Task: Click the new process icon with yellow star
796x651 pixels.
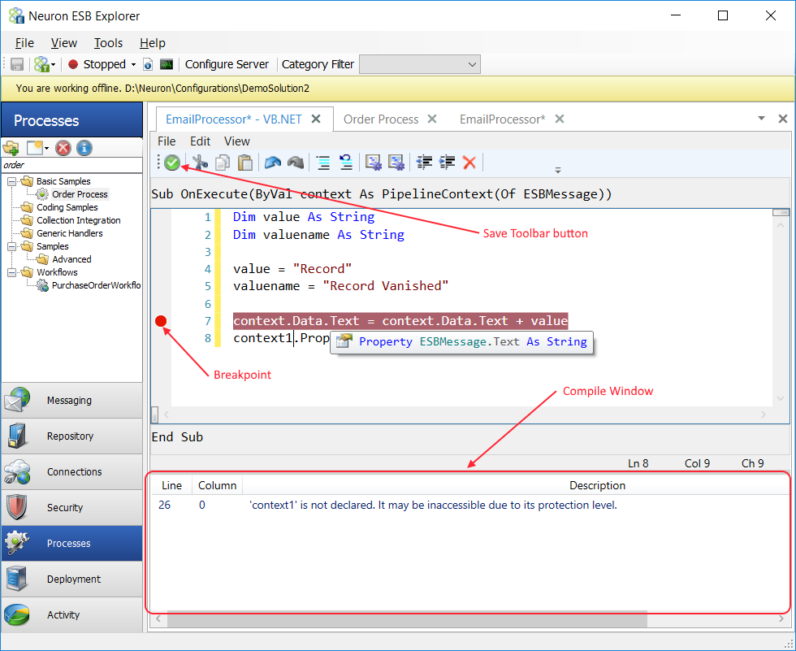Action: click(x=34, y=148)
